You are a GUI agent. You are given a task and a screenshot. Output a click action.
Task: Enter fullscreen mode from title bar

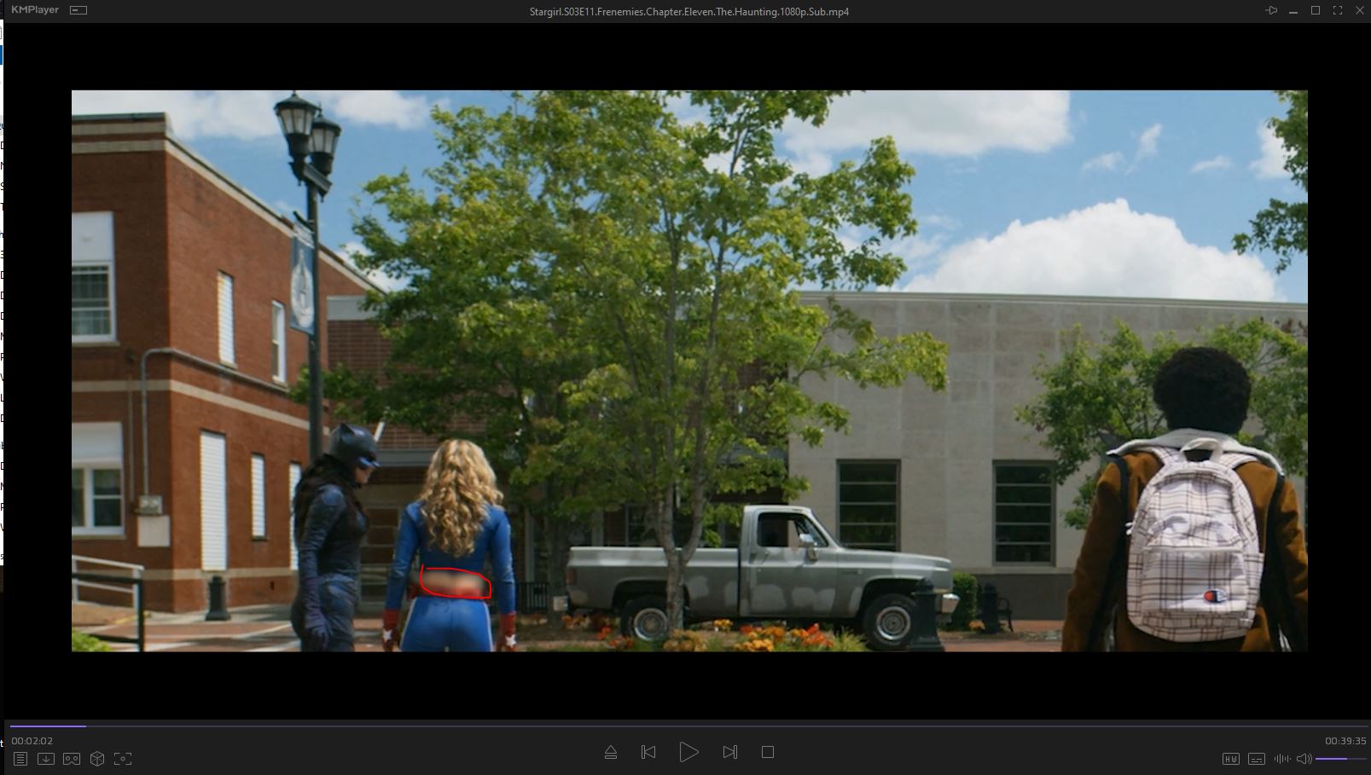pyautogui.click(x=1337, y=10)
